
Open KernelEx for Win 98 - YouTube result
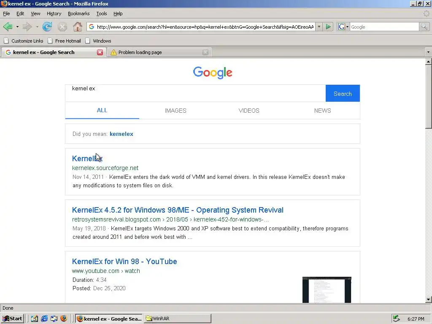click(124, 262)
